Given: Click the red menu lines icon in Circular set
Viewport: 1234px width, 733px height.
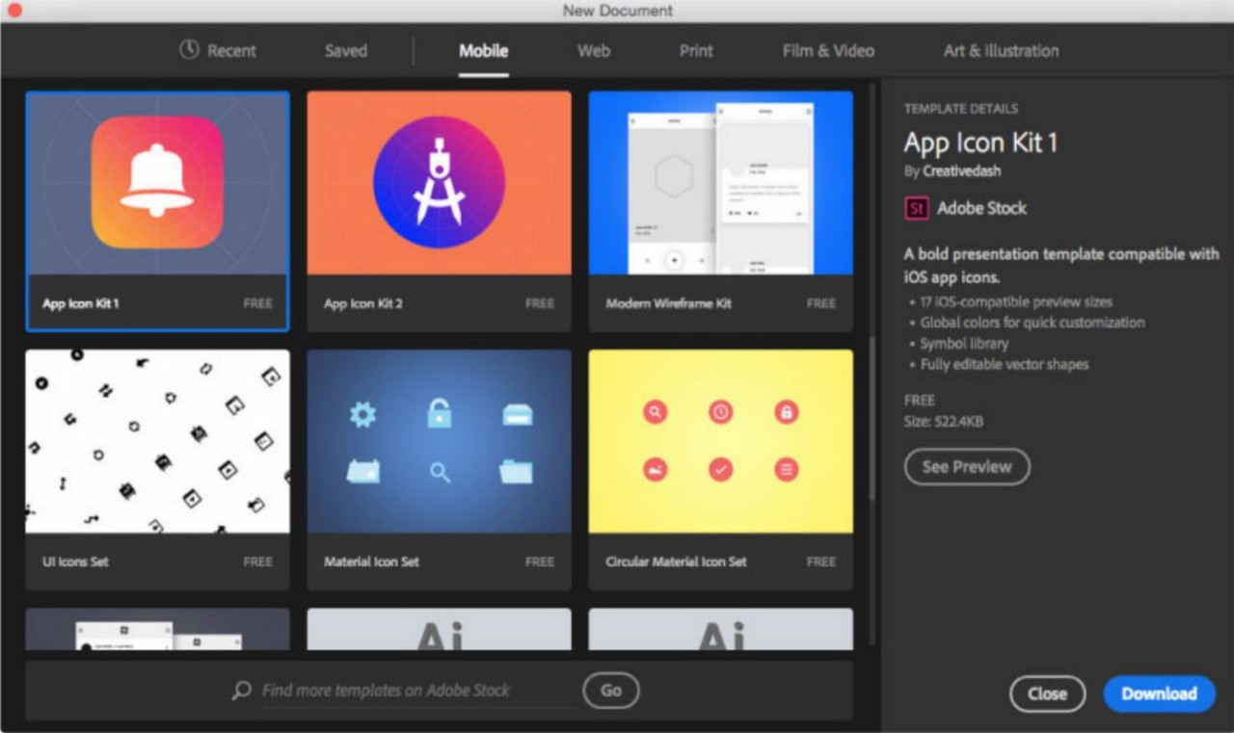Looking at the screenshot, I should pos(787,469).
